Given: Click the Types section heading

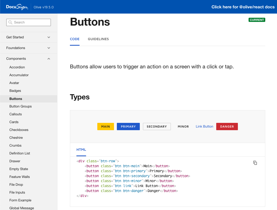Looking at the screenshot, I should pos(80,97).
